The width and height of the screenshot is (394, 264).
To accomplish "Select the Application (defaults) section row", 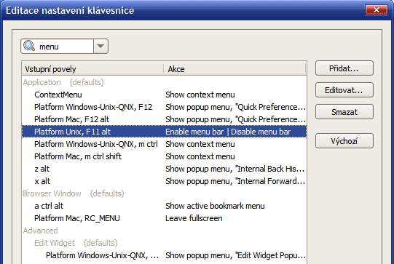I will click(x=164, y=82).
